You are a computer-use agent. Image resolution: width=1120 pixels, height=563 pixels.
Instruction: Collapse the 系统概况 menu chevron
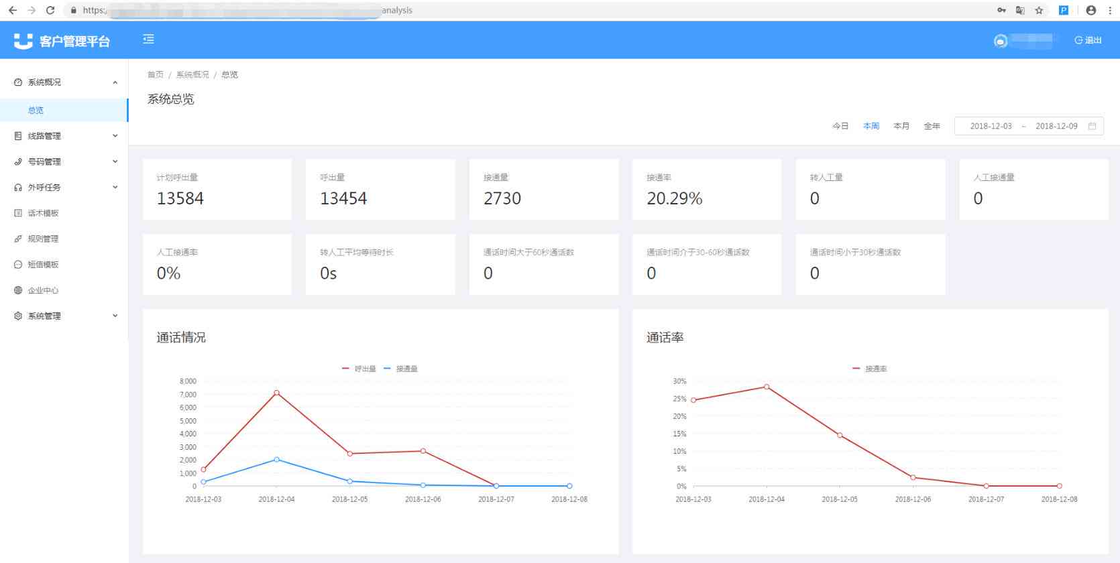coord(115,82)
